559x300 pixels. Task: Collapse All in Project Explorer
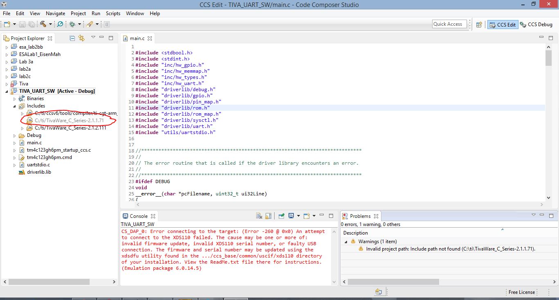(72, 38)
